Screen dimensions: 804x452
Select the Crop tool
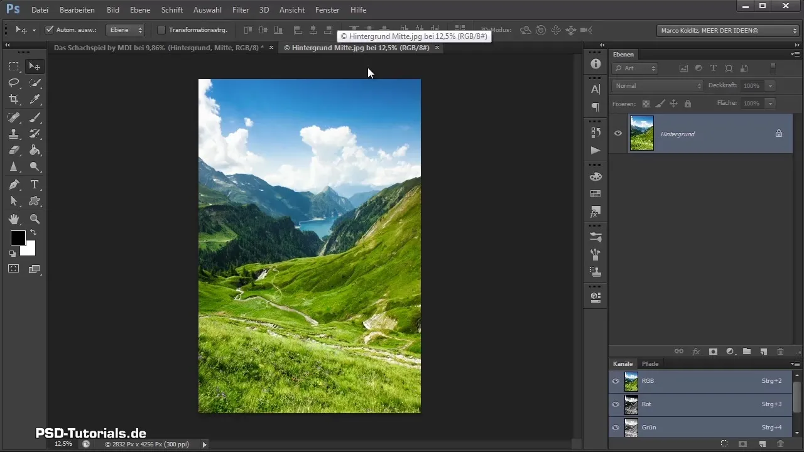(x=14, y=99)
